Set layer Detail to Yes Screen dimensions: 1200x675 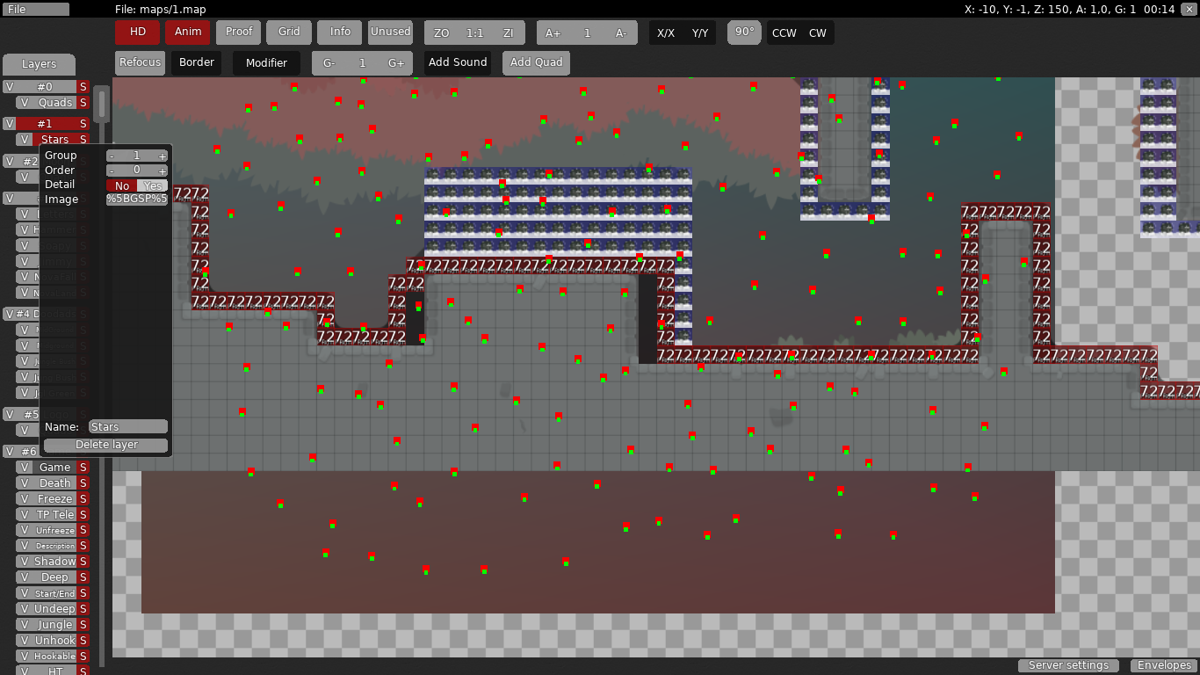[153, 185]
